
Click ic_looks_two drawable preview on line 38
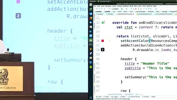pyautogui.click(x=103, y=50)
